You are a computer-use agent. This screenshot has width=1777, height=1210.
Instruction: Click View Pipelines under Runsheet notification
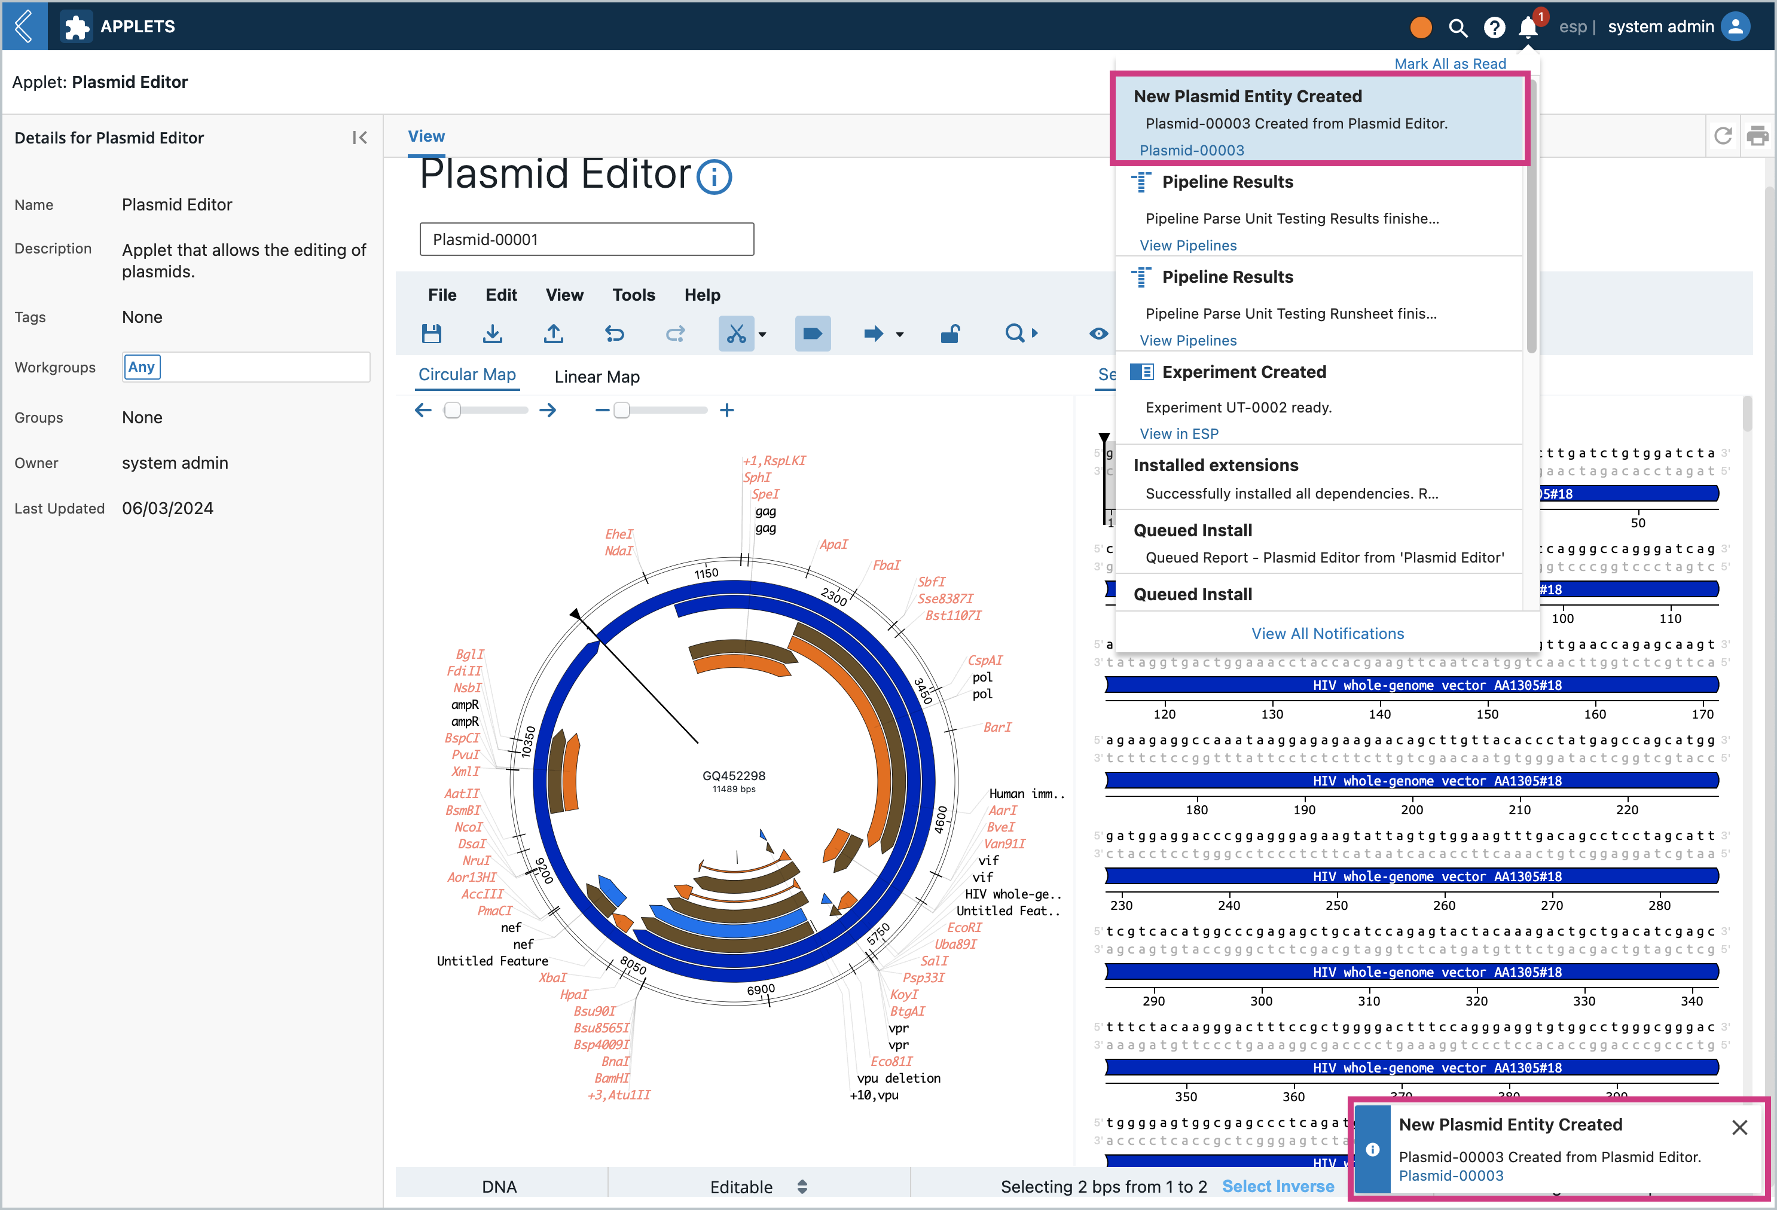(1187, 340)
